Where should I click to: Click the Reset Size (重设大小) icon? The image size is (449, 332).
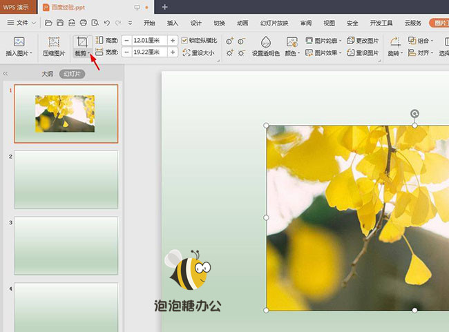click(x=187, y=52)
